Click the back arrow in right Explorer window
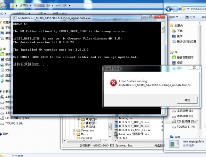The width and height of the screenshot is (206, 157). click(168, 9)
